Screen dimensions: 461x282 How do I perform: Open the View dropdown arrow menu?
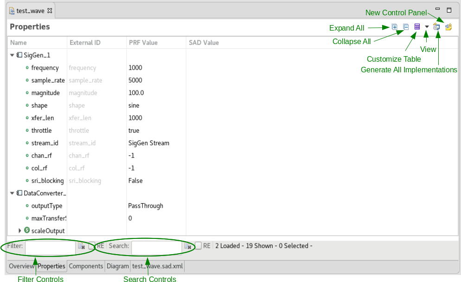coord(427,27)
